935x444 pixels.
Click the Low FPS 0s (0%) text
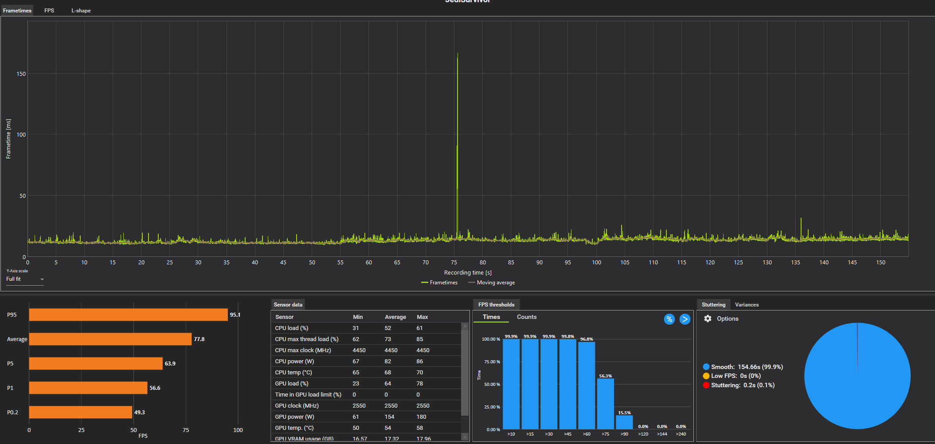tap(736, 376)
